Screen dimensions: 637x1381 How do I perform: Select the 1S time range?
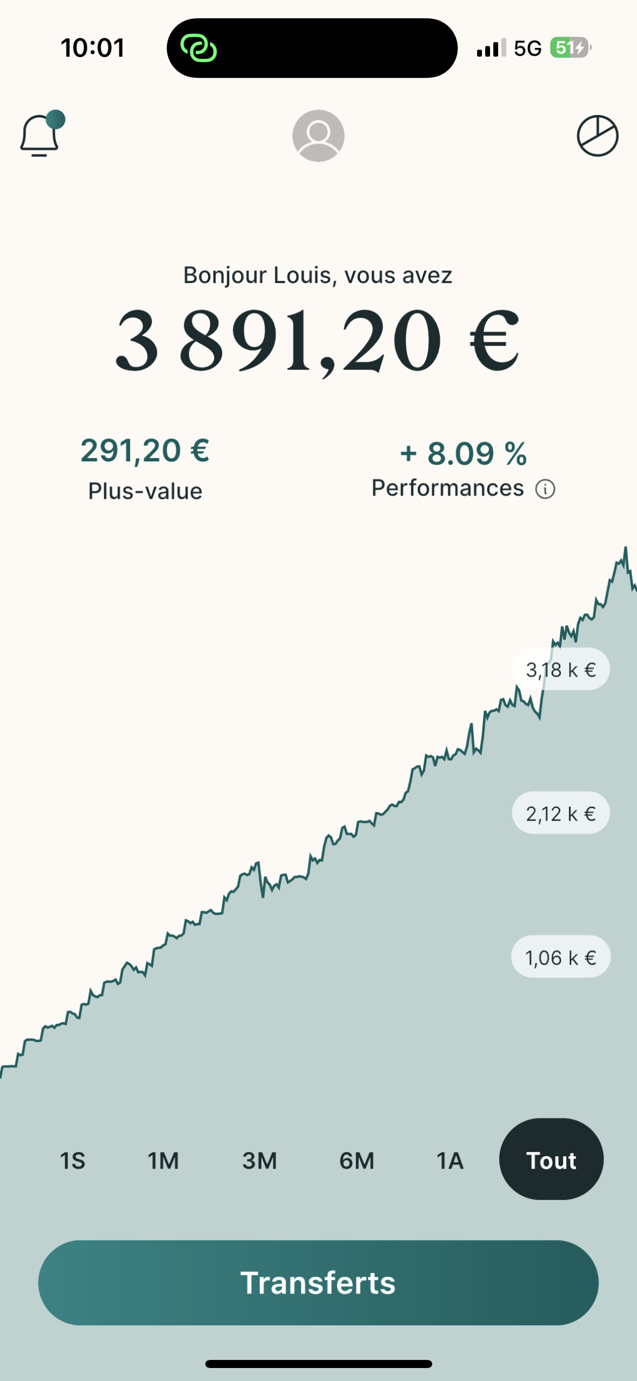pyautogui.click(x=72, y=1161)
